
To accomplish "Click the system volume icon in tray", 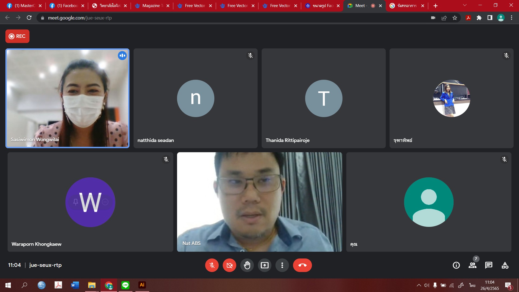I will (427, 285).
